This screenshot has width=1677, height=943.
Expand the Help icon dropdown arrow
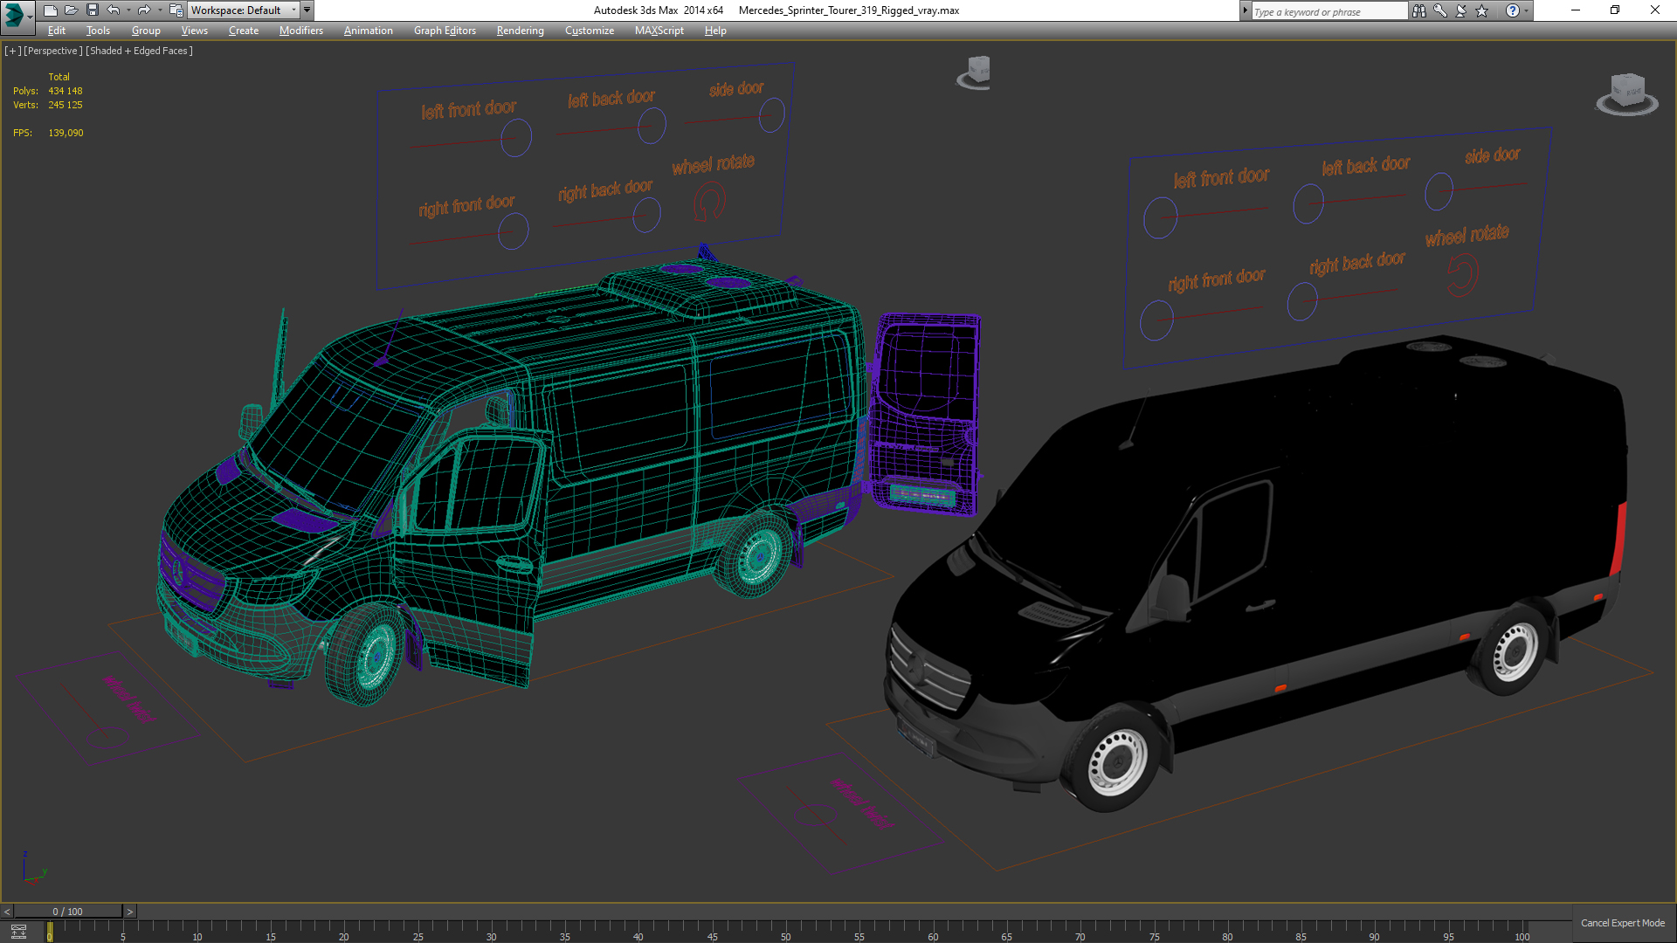pos(1527,10)
